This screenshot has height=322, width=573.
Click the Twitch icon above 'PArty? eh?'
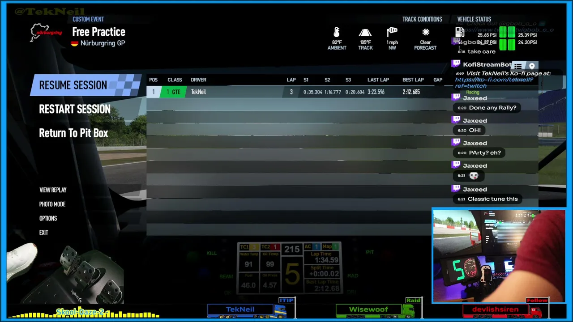point(456,142)
